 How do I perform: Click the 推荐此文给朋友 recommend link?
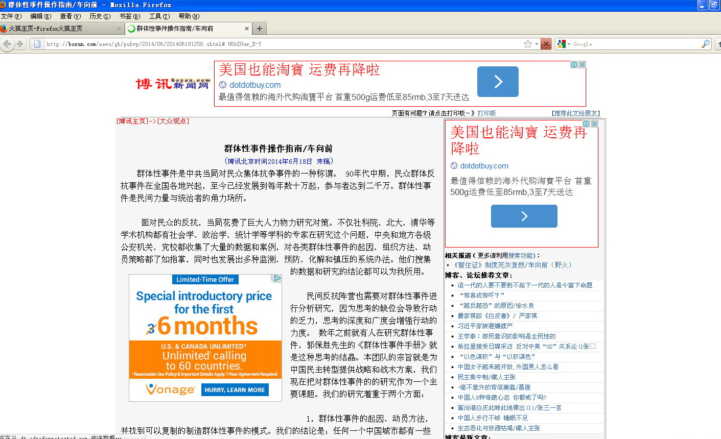575,113
